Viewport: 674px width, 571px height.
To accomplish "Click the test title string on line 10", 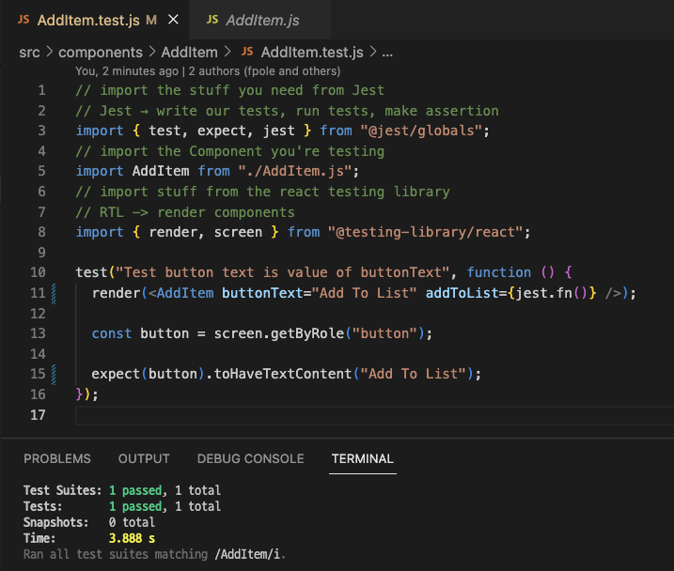I will pos(283,272).
